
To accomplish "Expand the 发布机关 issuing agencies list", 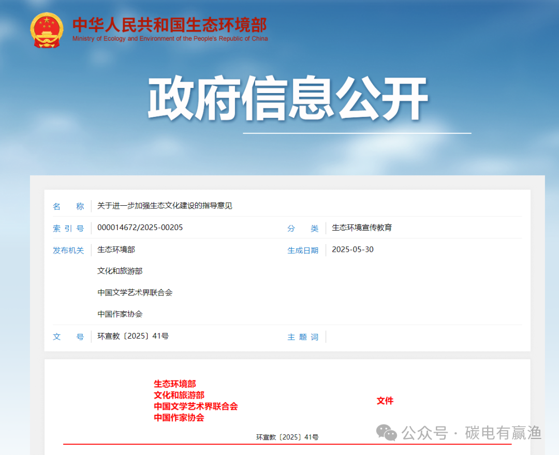I will tap(68, 250).
